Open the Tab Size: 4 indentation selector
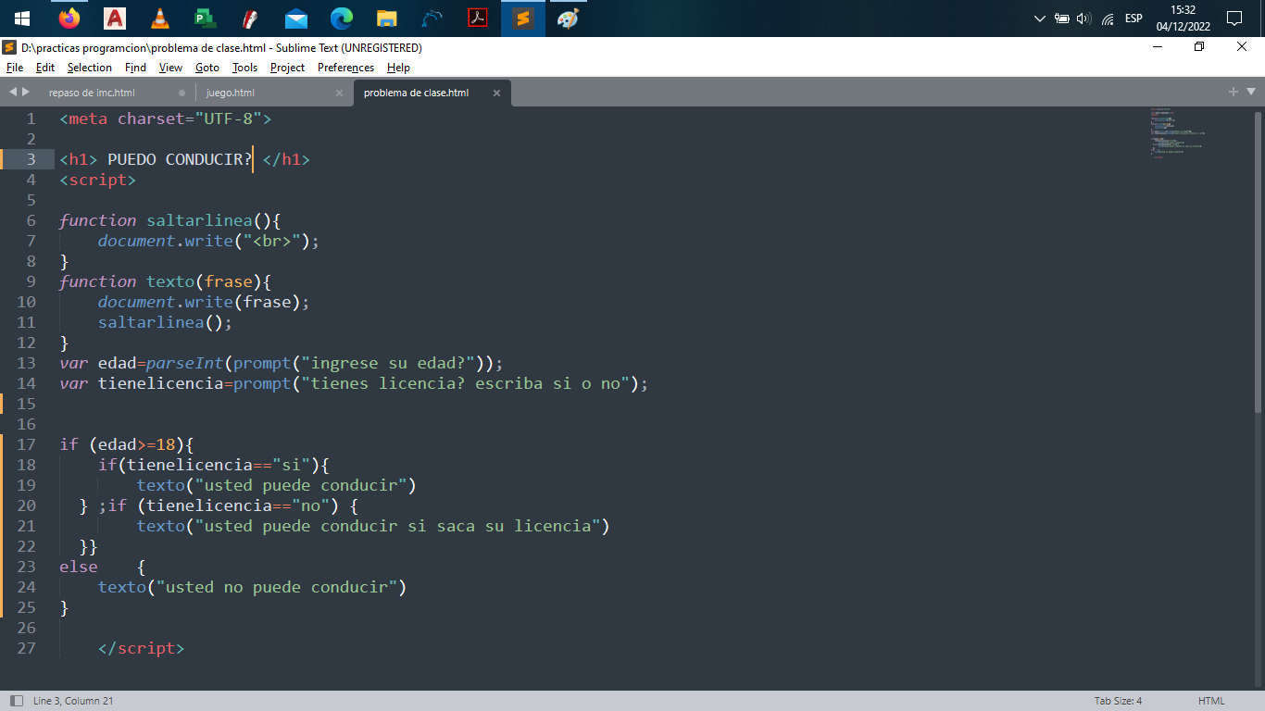The height and width of the screenshot is (711, 1265). coord(1118,701)
